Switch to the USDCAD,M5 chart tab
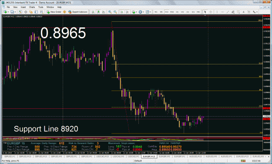 tap(118, 157)
